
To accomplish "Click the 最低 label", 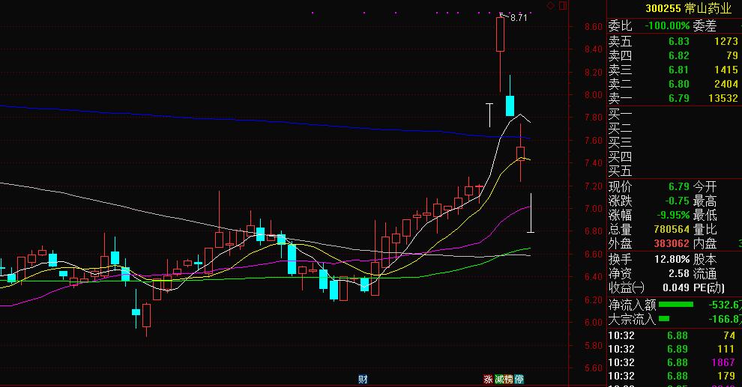I will click(705, 215).
